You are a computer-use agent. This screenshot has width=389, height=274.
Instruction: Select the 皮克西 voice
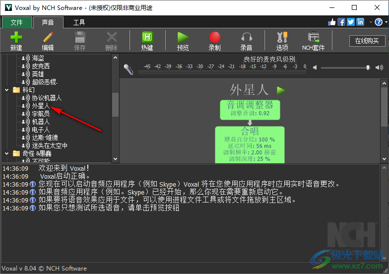pos(41,67)
